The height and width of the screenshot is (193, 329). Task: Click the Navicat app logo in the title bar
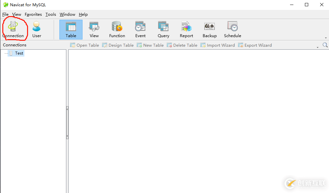coord(6,5)
